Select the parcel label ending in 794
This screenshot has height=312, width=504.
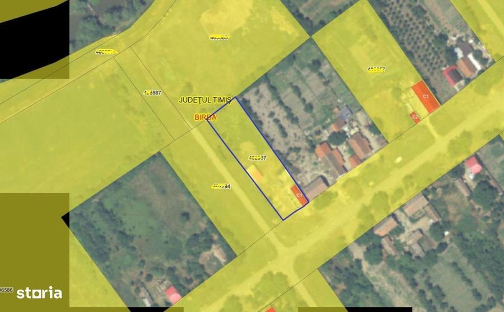(x=221, y=186)
